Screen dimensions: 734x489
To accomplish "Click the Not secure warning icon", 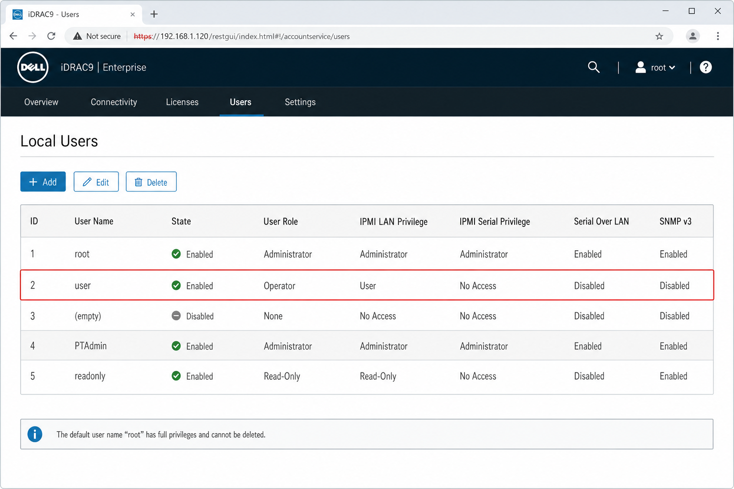I will click(77, 36).
